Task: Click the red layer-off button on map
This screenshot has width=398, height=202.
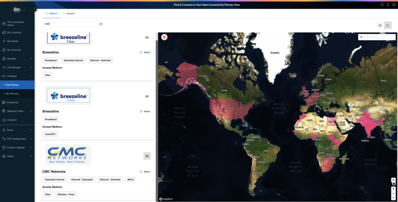Action: (164, 37)
